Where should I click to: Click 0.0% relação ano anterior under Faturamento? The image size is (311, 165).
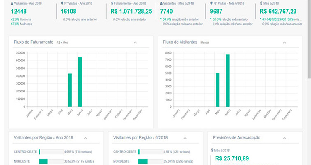tap(130, 19)
